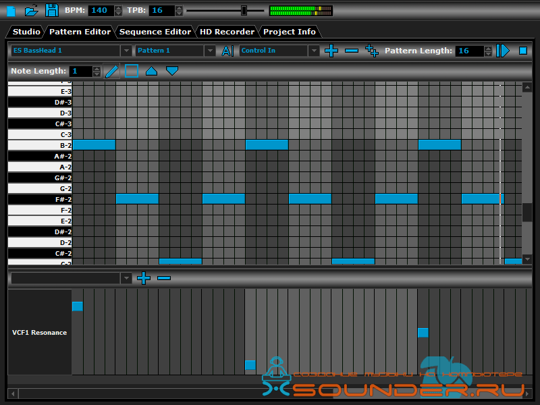Click the lowest VCF1 Resonance automation point
The height and width of the screenshot is (405, 540).
pyautogui.click(x=250, y=365)
